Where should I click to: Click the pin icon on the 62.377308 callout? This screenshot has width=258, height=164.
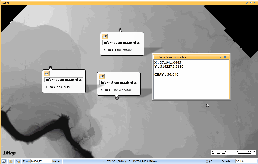[102, 76]
